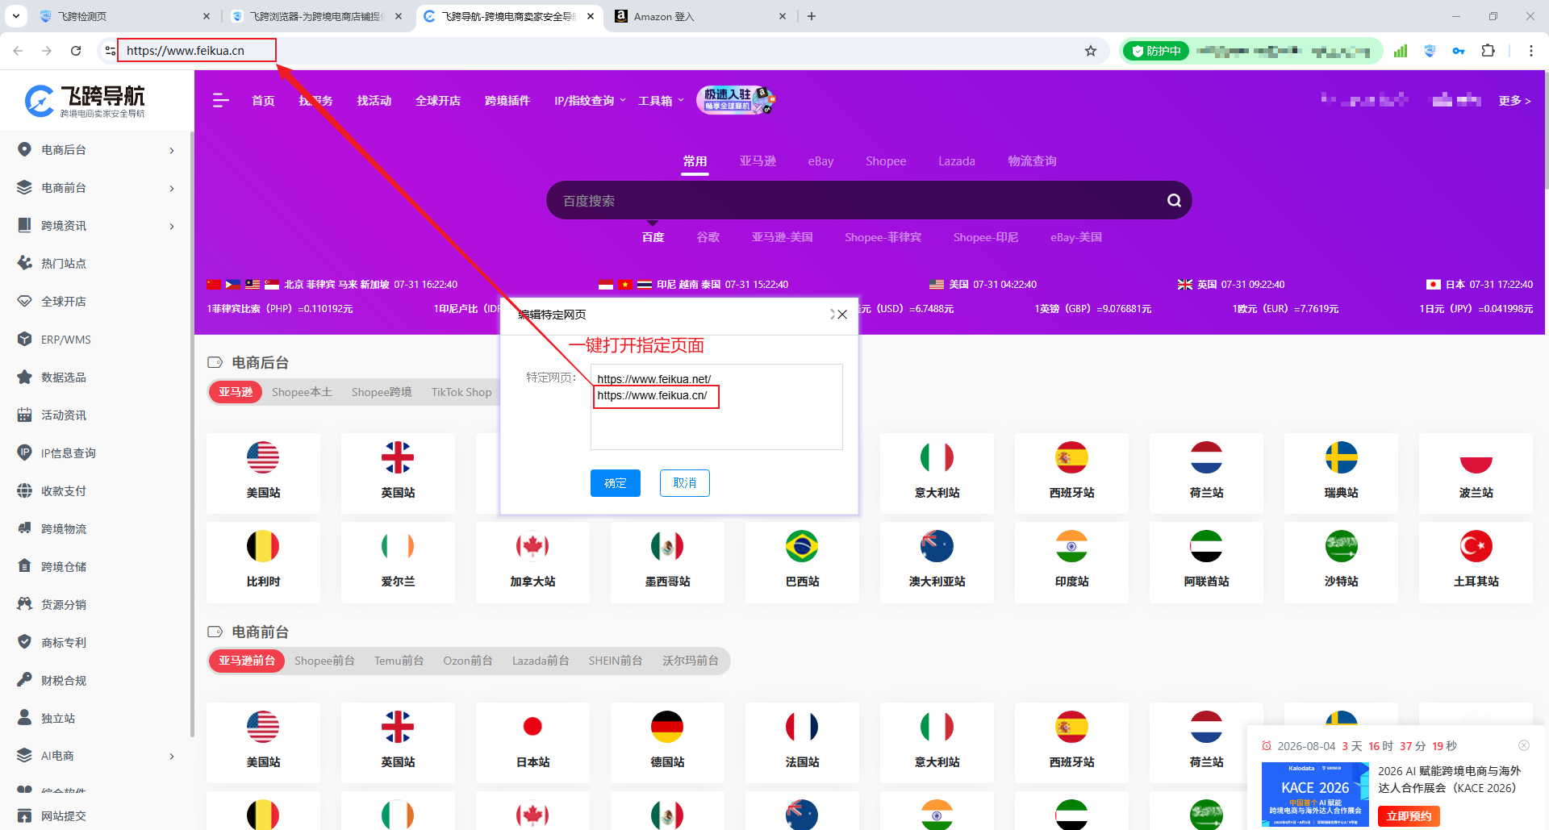Viewport: 1549px width, 830px height.
Task: Open the 财税合规 sidebar icon
Action: (25, 680)
